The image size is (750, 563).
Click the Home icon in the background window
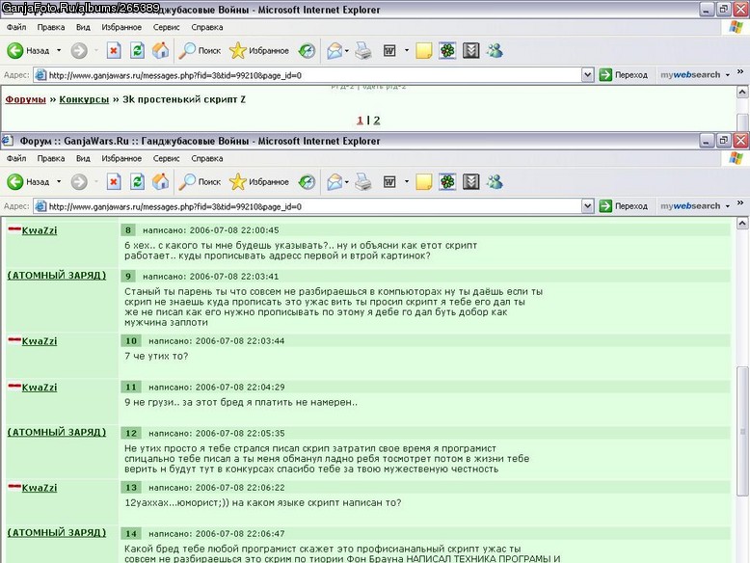[x=161, y=50]
